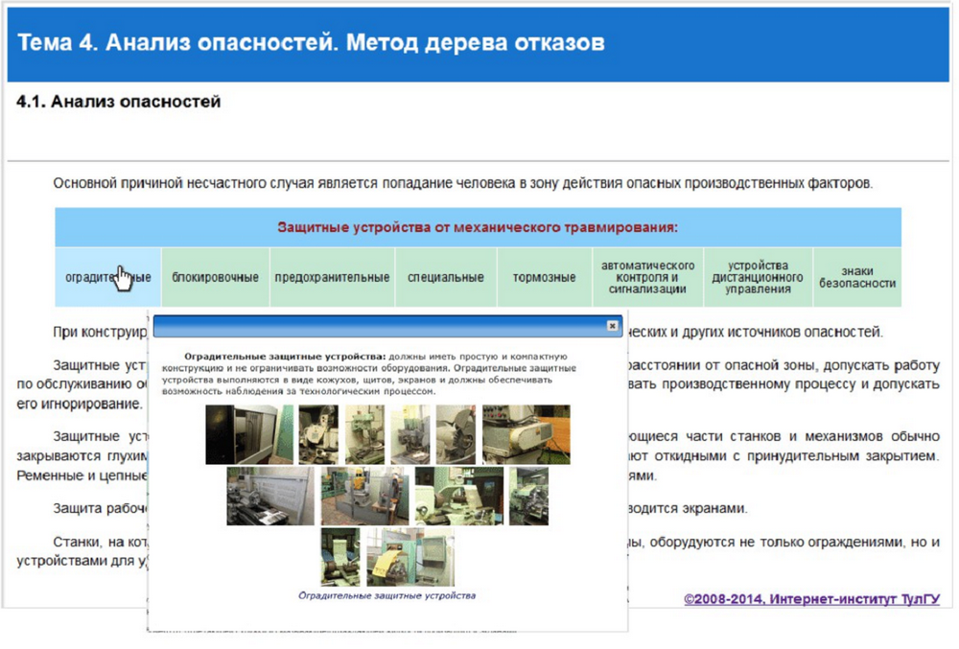Follow the "©2008-2014, Интернет-институт ТулГУ" link
Viewport: 959px width, 649px height.
point(811,599)
